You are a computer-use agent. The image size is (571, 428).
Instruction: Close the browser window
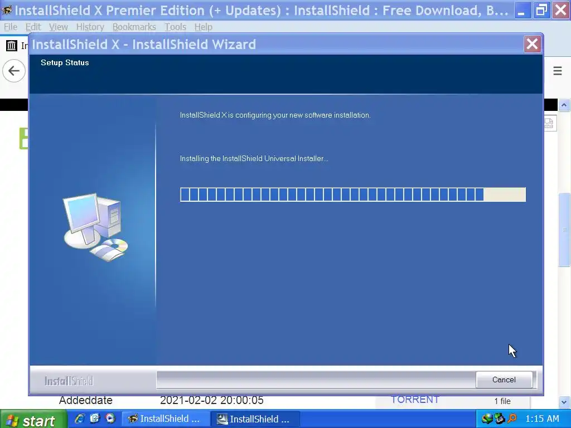click(x=561, y=10)
